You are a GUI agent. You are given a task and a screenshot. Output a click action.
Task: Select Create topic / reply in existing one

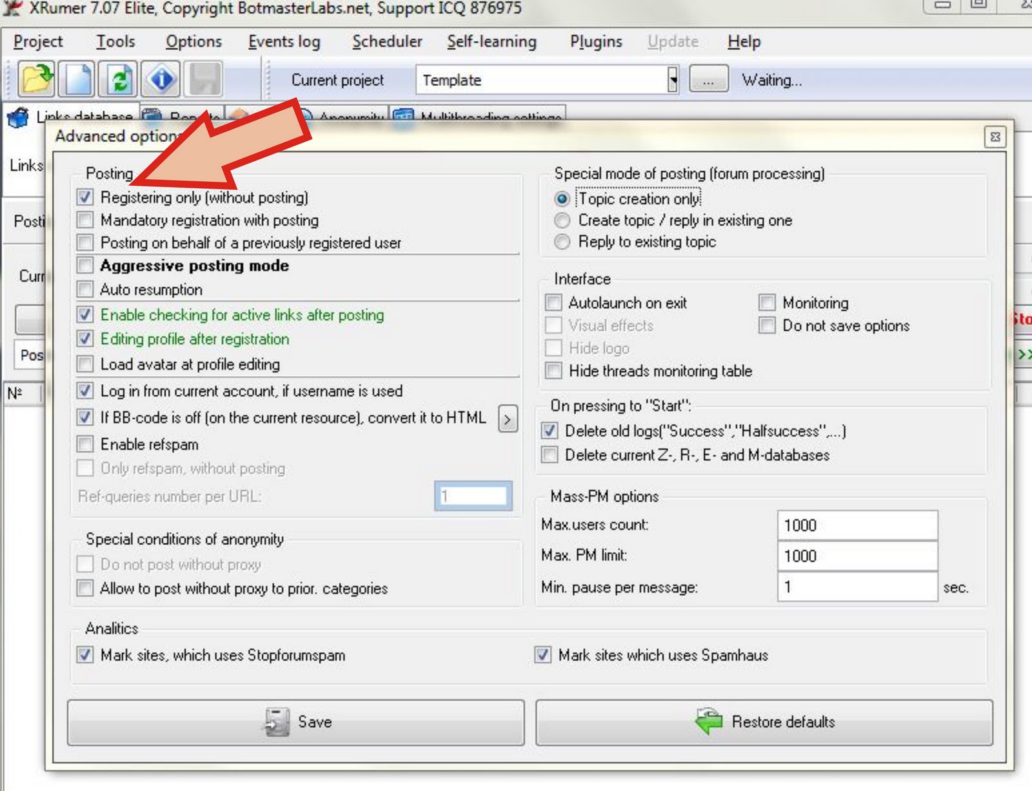point(562,220)
